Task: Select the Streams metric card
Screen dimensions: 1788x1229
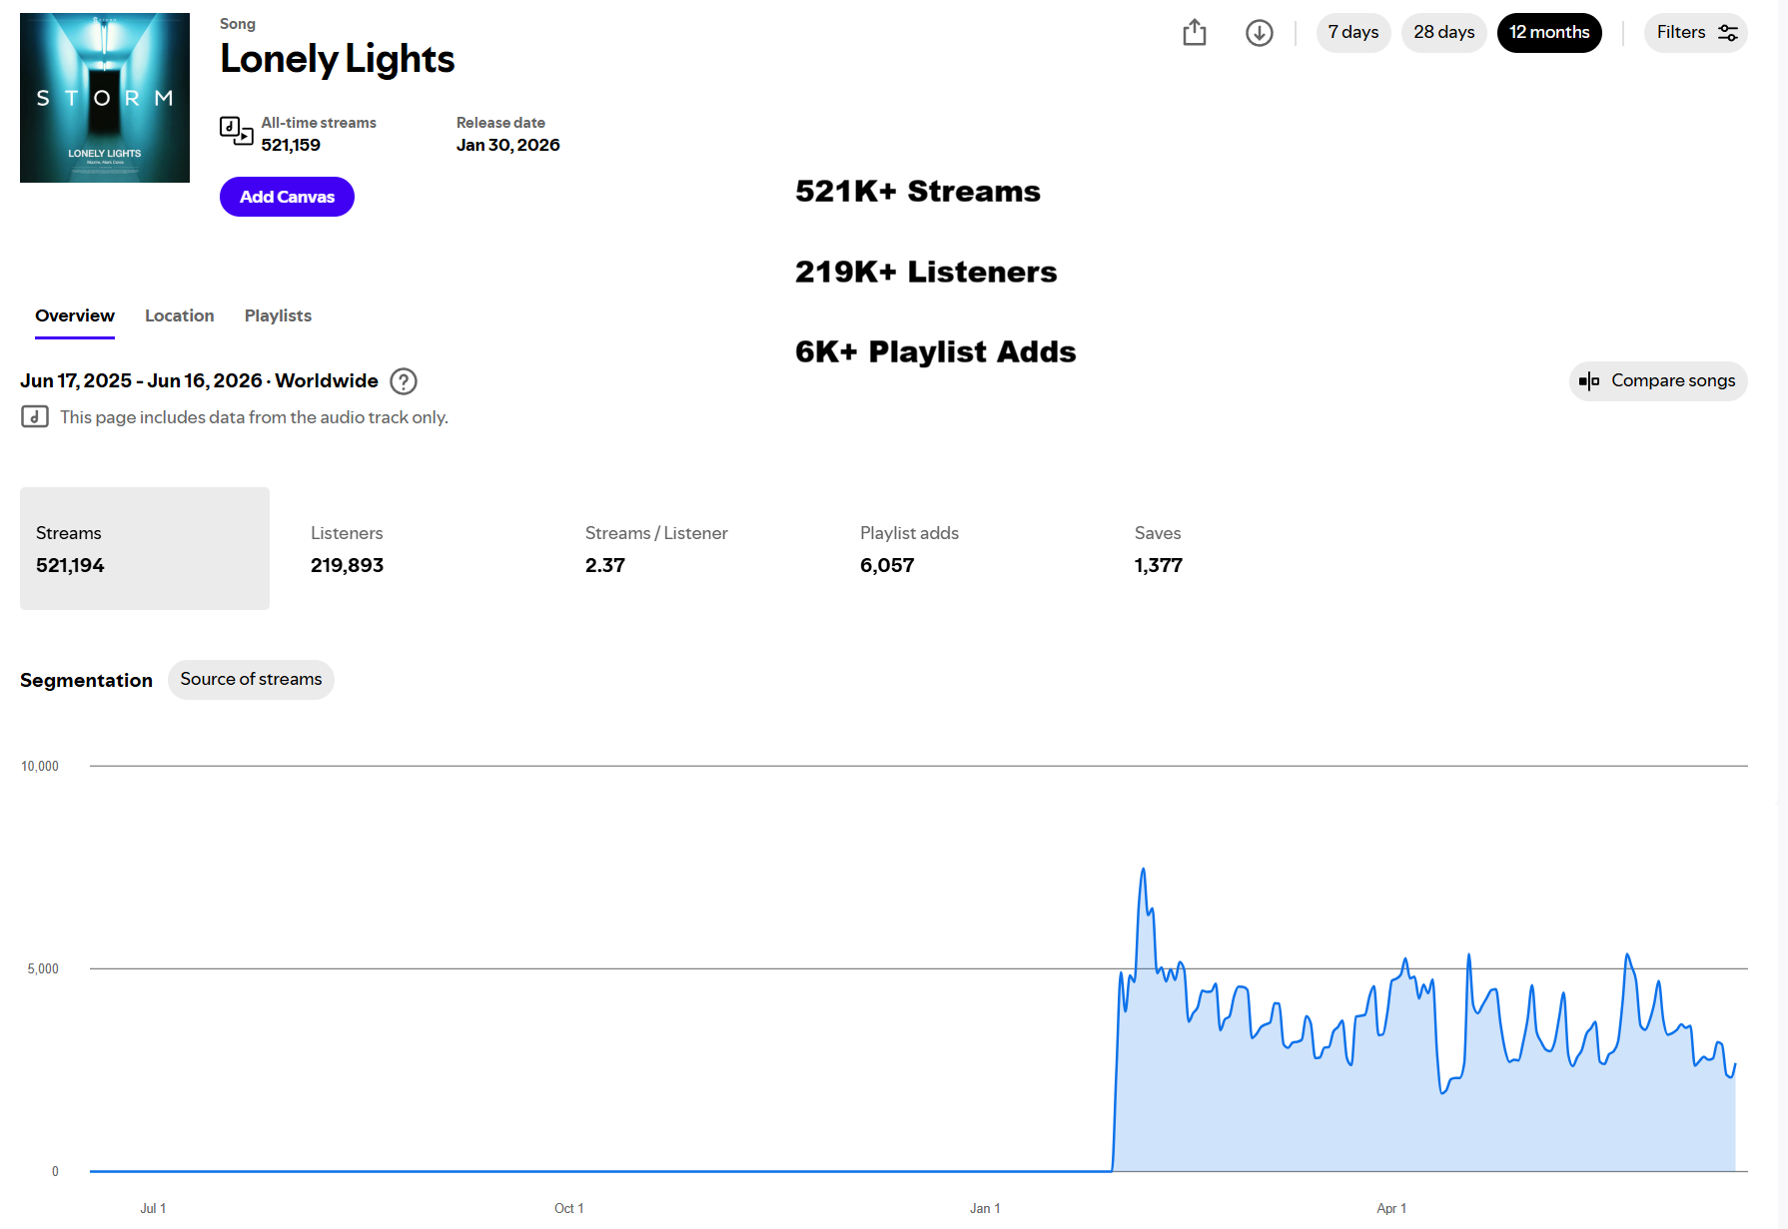Action: 145,548
